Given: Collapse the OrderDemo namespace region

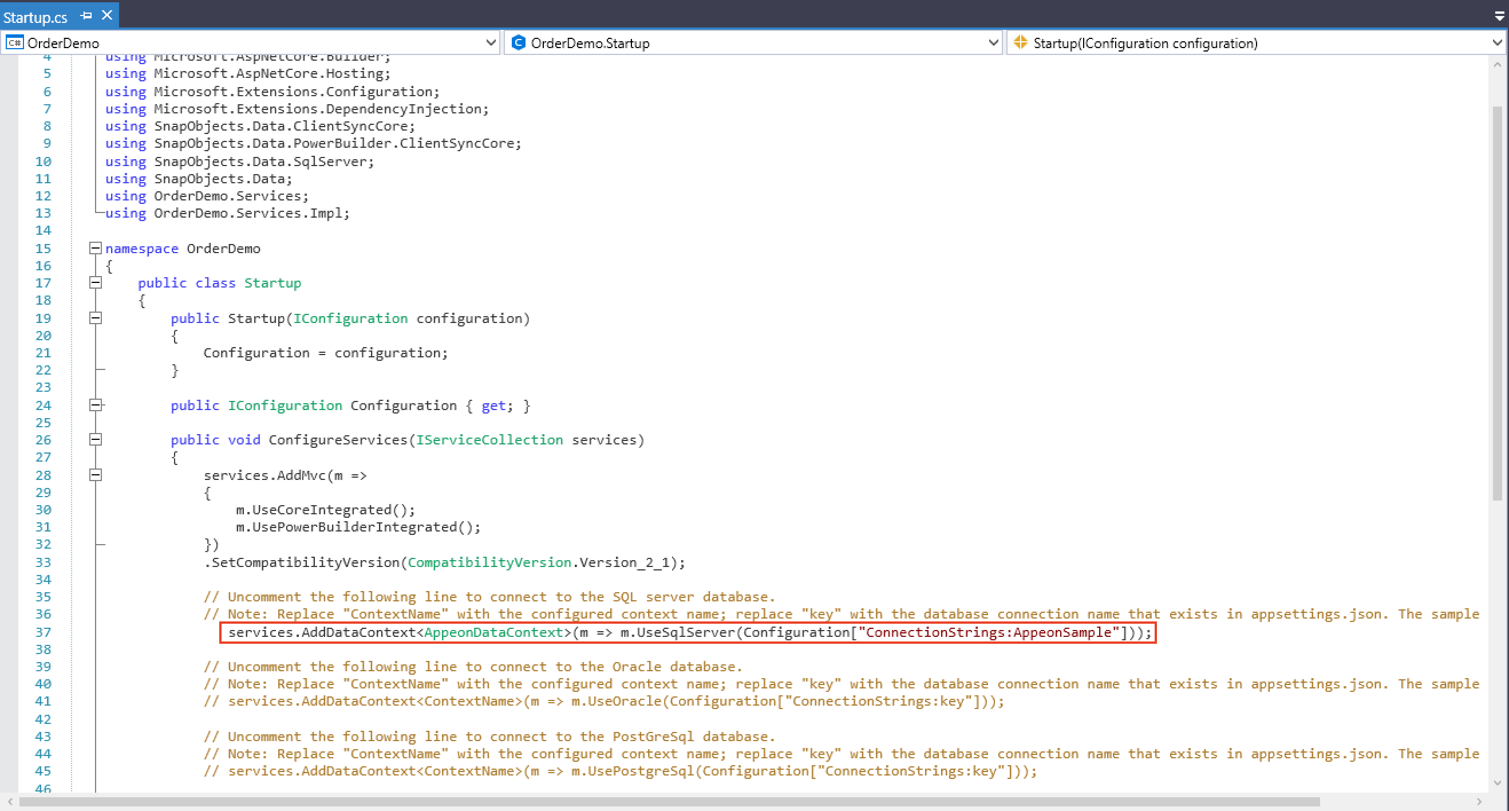Looking at the screenshot, I should pos(96,248).
